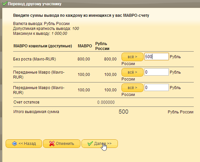The image size is (200, 162).
Task: Click the Счет остатков label
Action: (26, 102)
